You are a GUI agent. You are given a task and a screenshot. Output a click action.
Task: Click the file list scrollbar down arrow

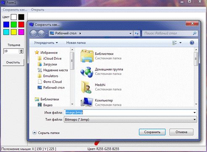coord(196,104)
